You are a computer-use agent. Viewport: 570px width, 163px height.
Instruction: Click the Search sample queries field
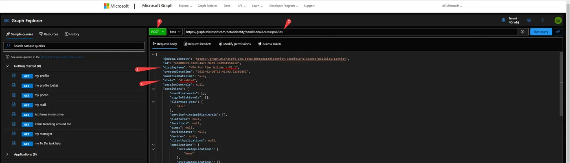pos(74,46)
